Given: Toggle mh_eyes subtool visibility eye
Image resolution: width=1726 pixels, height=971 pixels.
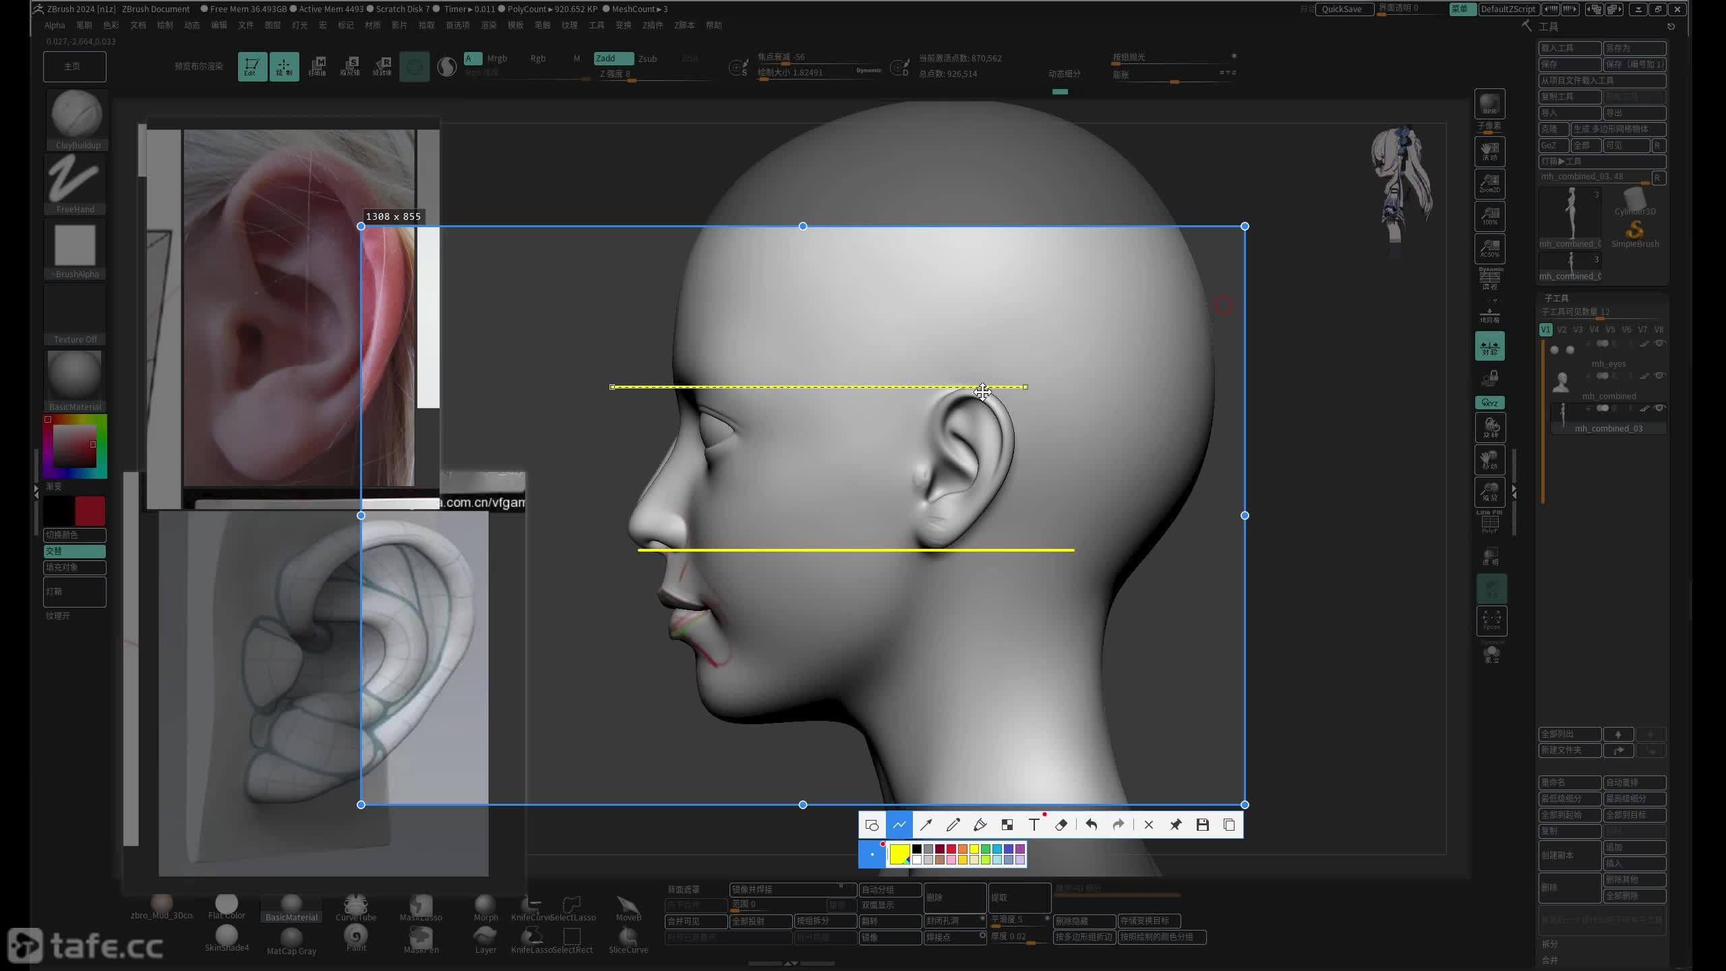Looking at the screenshot, I should 1660,343.
